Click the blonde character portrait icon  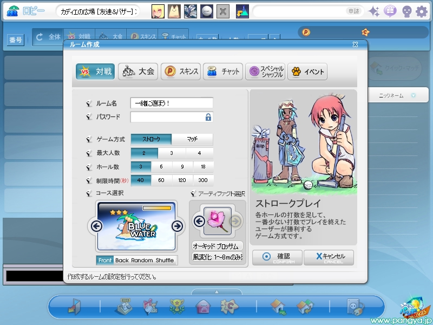(158, 11)
